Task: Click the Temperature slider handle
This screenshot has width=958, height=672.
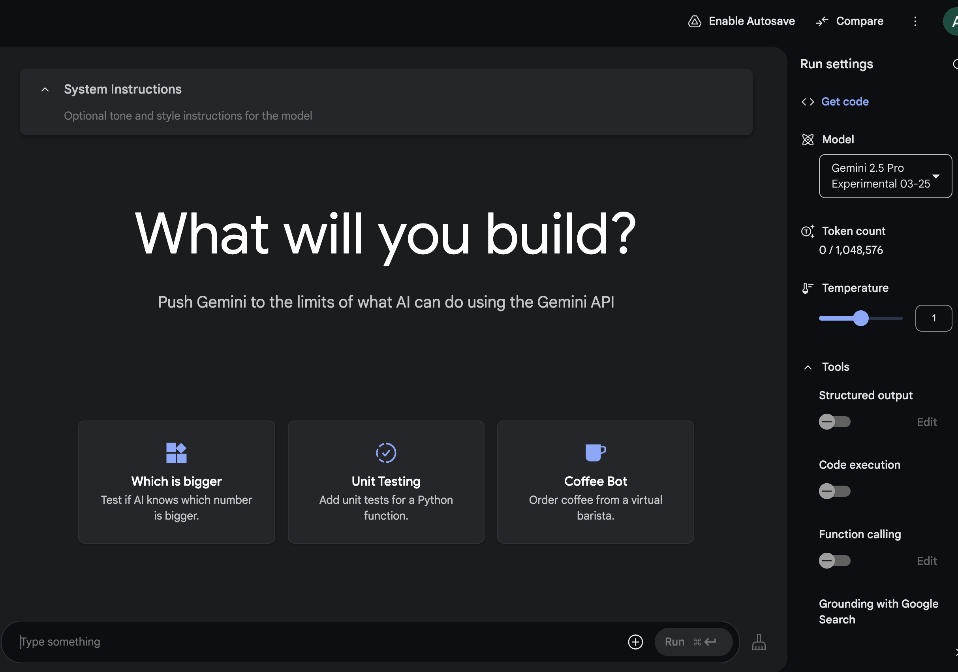Action: [860, 318]
